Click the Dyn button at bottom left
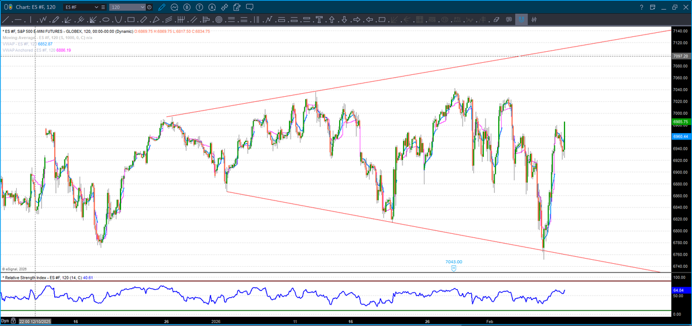Viewport: 692px width, 326px height. (x=5, y=321)
